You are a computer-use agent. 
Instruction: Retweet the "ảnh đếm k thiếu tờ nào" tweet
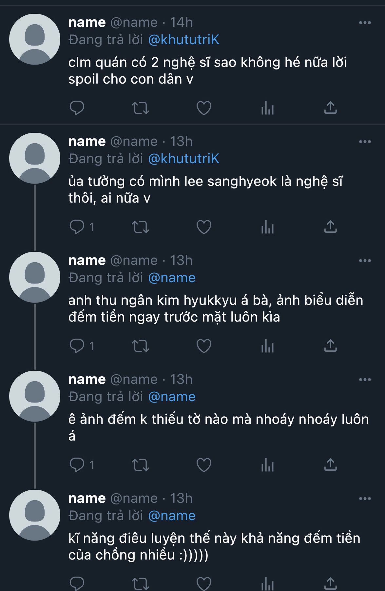[140, 465]
